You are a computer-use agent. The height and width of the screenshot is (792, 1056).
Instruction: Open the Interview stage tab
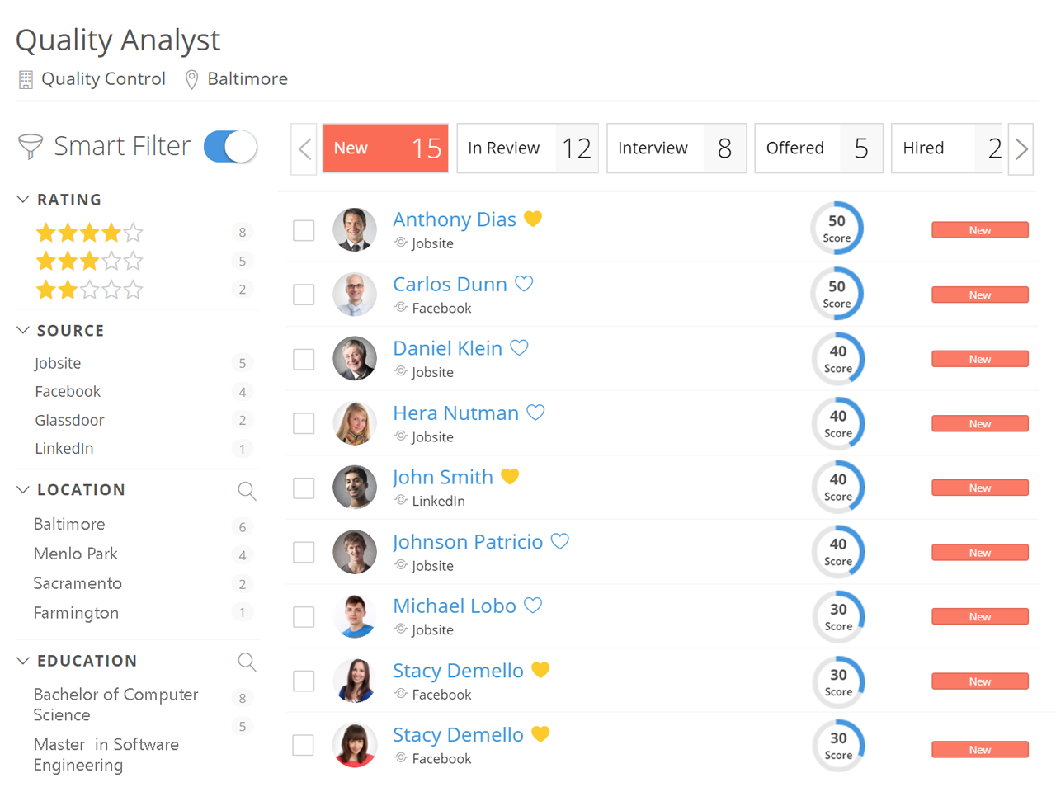676,148
